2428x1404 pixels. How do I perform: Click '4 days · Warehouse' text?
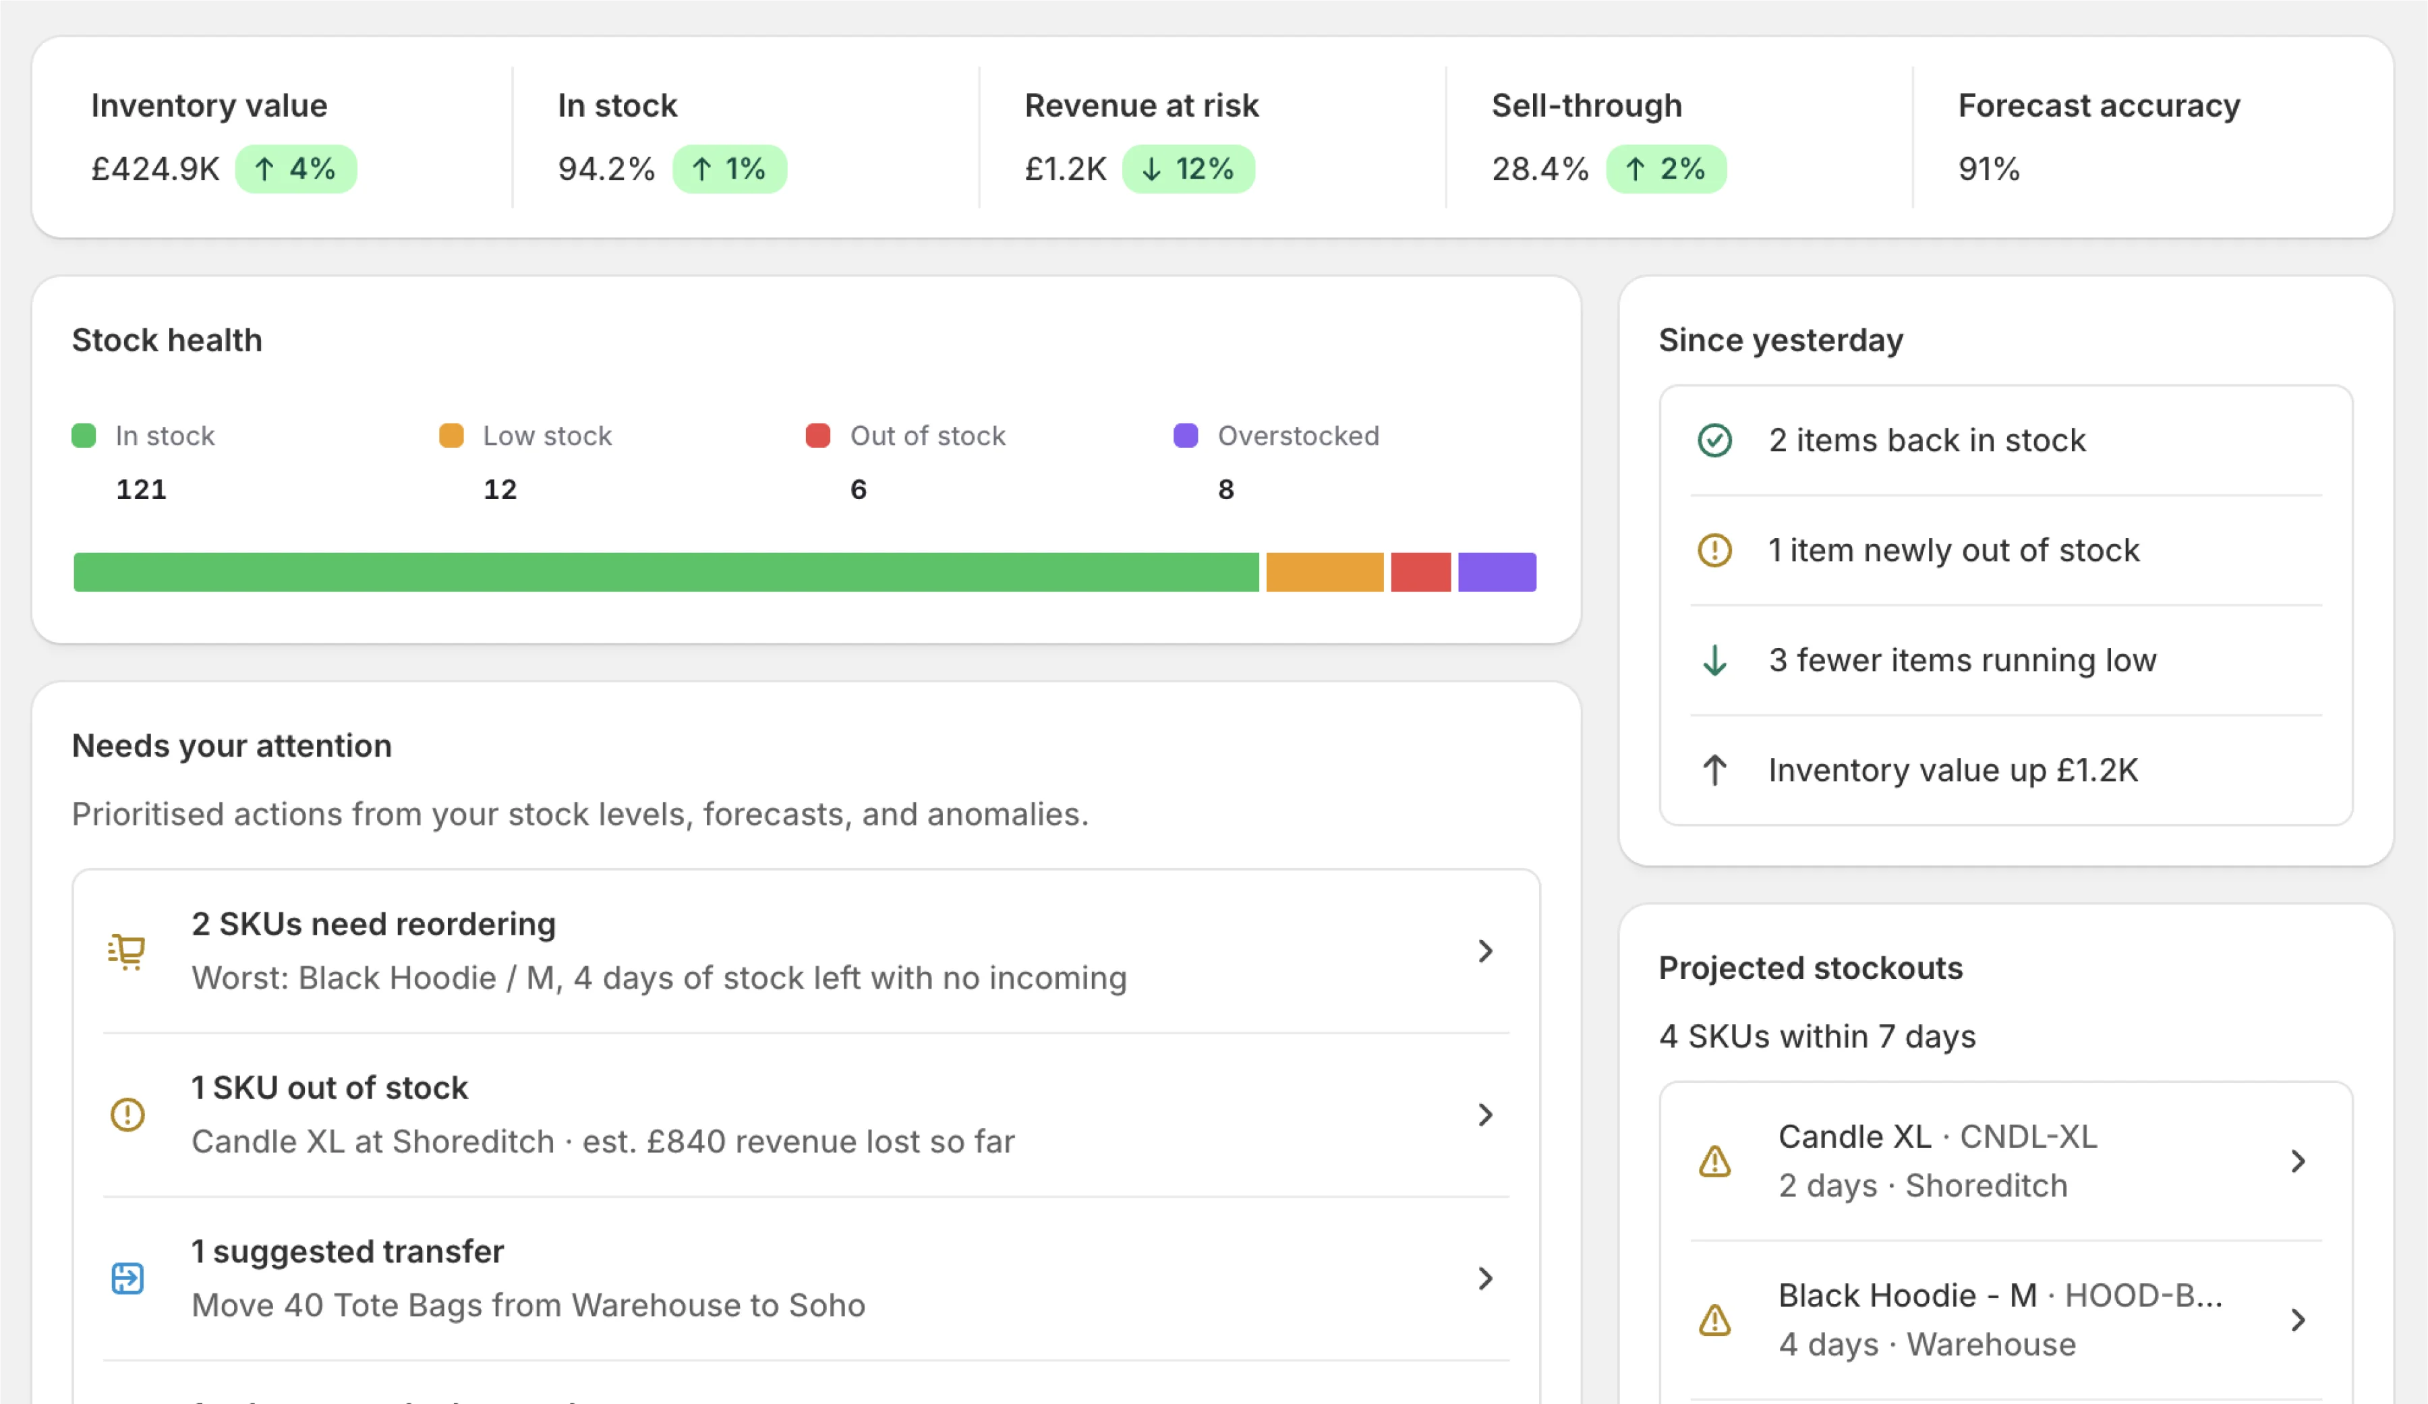point(1927,1345)
